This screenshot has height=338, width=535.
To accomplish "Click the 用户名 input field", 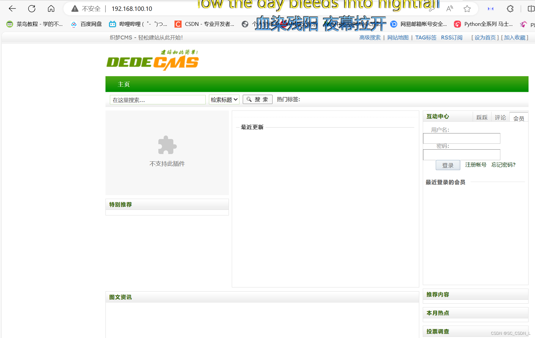I will 462,138.
